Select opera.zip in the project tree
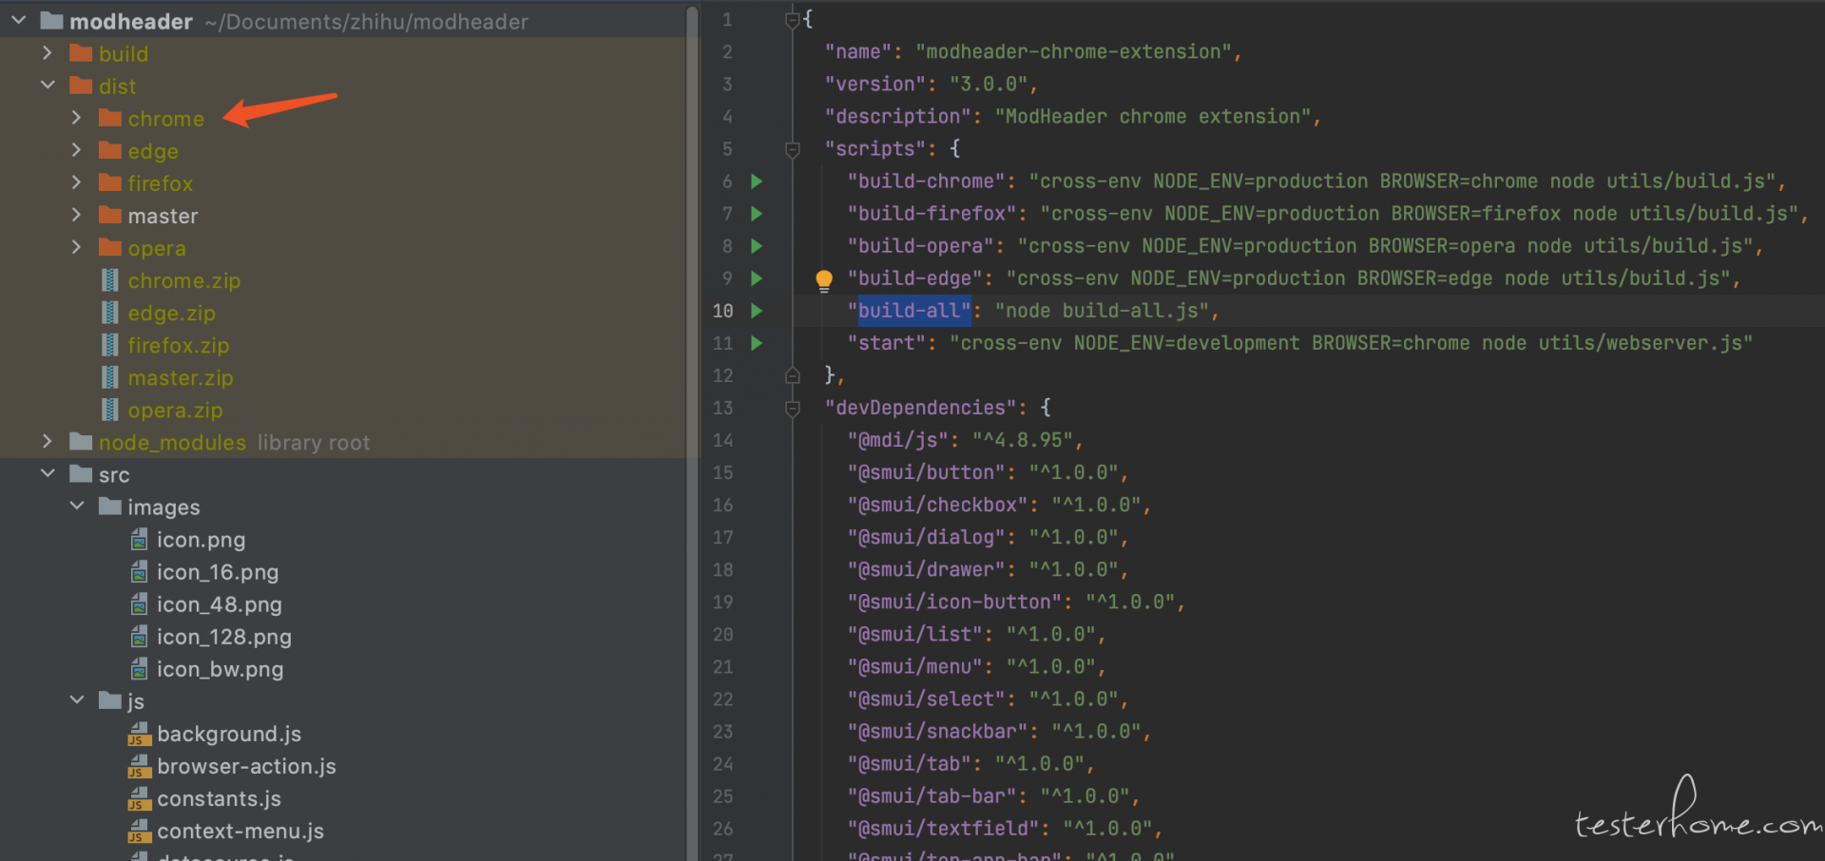The height and width of the screenshot is (861, 1825). [176, 410]
